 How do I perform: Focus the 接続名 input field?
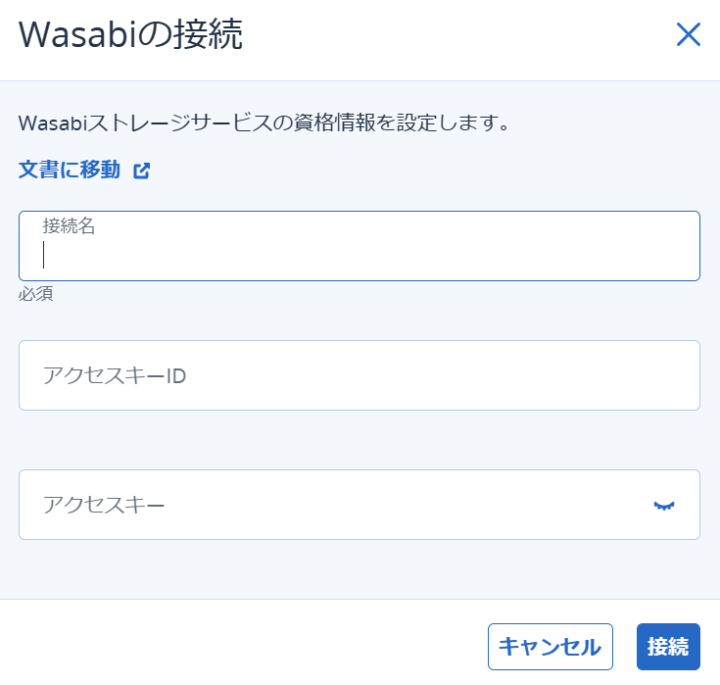[x=360, y=246]
